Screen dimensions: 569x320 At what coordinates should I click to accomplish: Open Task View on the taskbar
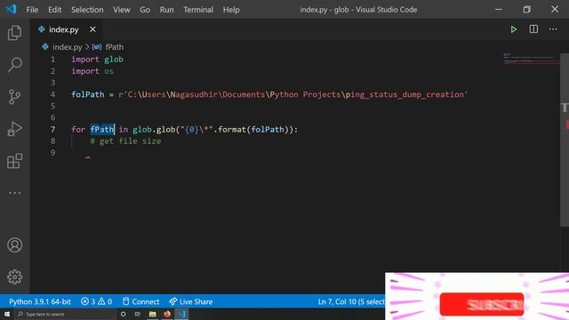138,314
